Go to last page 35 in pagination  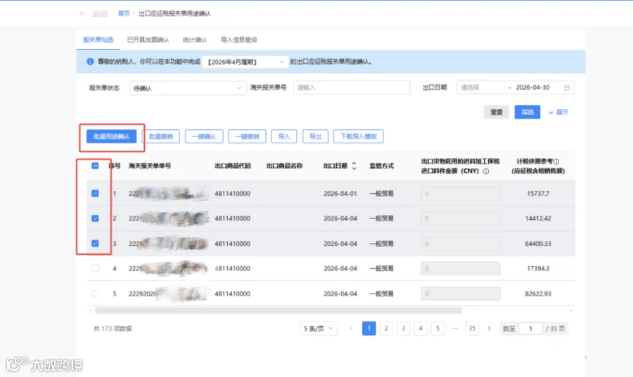click(x=472, y=329)
